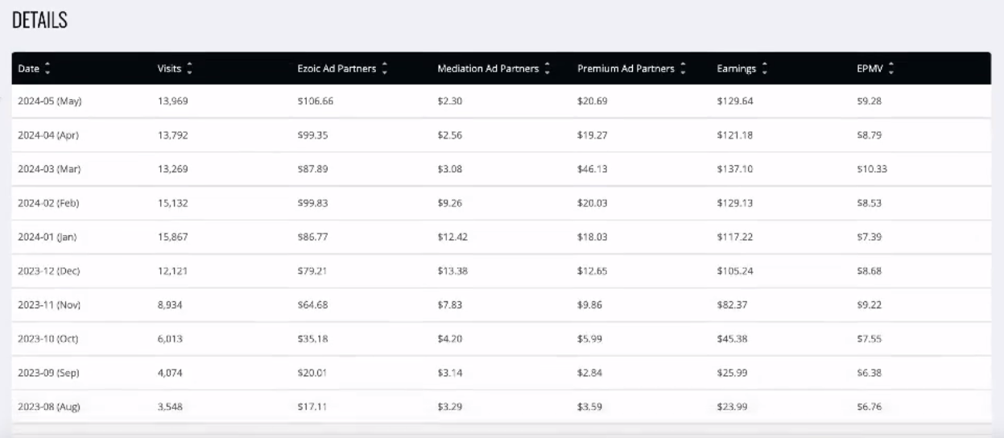Click the Mediation Ad Partners header label
1004x438 pixels.
[x=489, y=69]
